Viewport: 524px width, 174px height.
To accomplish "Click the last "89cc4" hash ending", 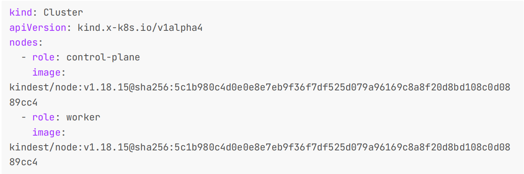I will click(x=23, y=162).
